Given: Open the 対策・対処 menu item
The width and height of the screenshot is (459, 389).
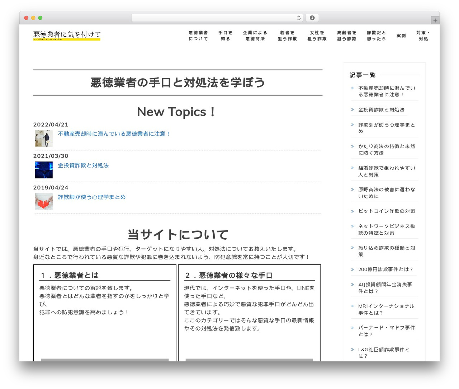Looking at the screenshot, I should (x=423, y=36).
